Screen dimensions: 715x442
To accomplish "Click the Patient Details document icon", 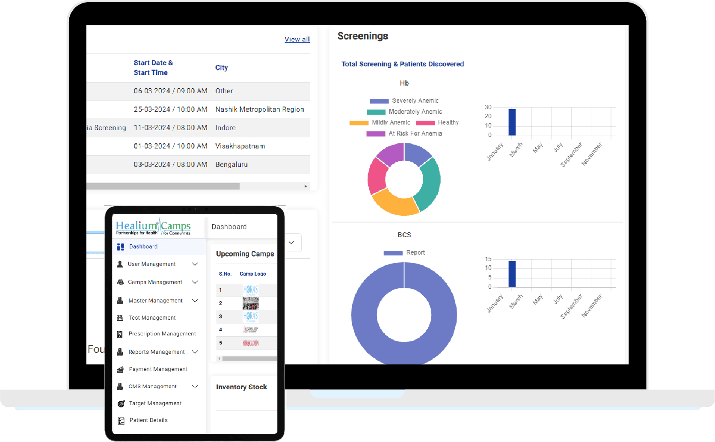I will [x=121, y=421].
